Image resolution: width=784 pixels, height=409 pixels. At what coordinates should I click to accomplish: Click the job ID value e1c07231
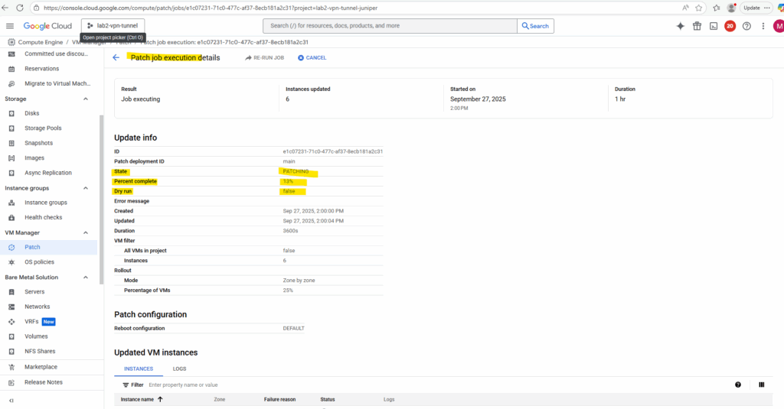(x=332, y=151)
